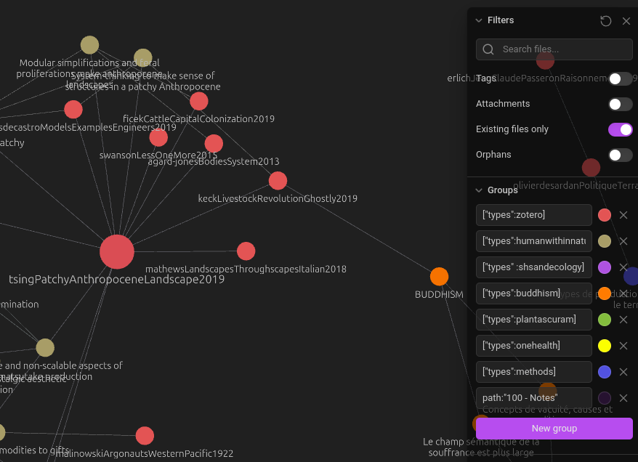Screen dimensions: 638x462
Task: Collapse the Groups section
Action: (479, 190)
